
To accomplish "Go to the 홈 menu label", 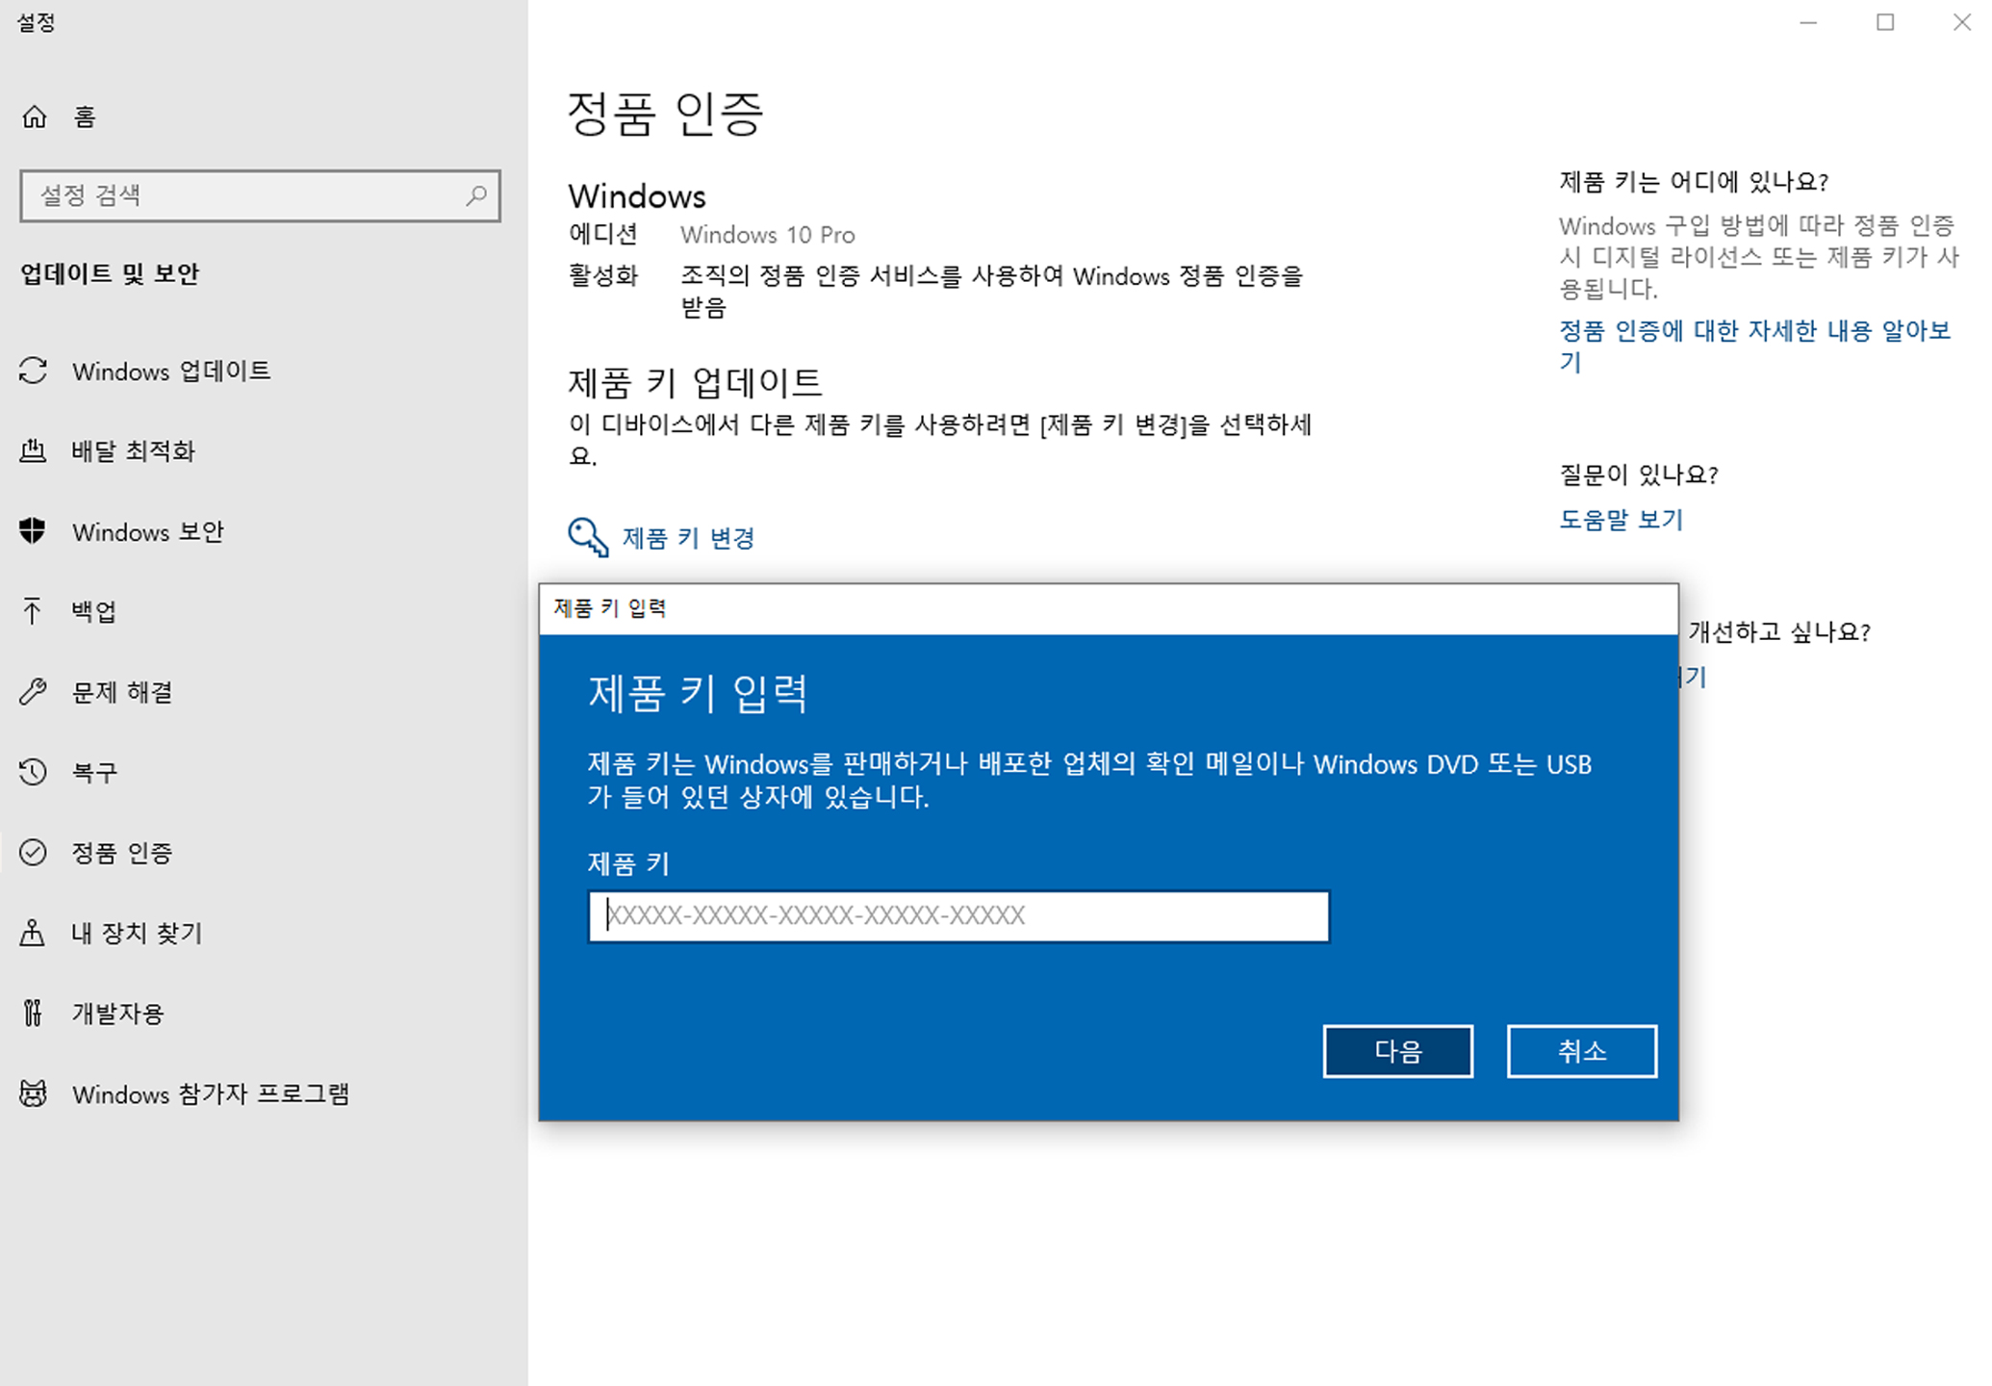I will (85, 117).
